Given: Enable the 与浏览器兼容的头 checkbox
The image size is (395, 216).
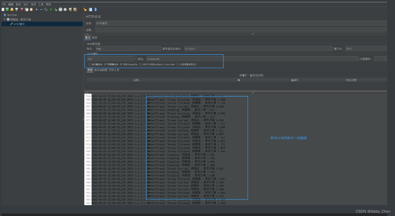Looking at the screenshot, I should [178, 64].
